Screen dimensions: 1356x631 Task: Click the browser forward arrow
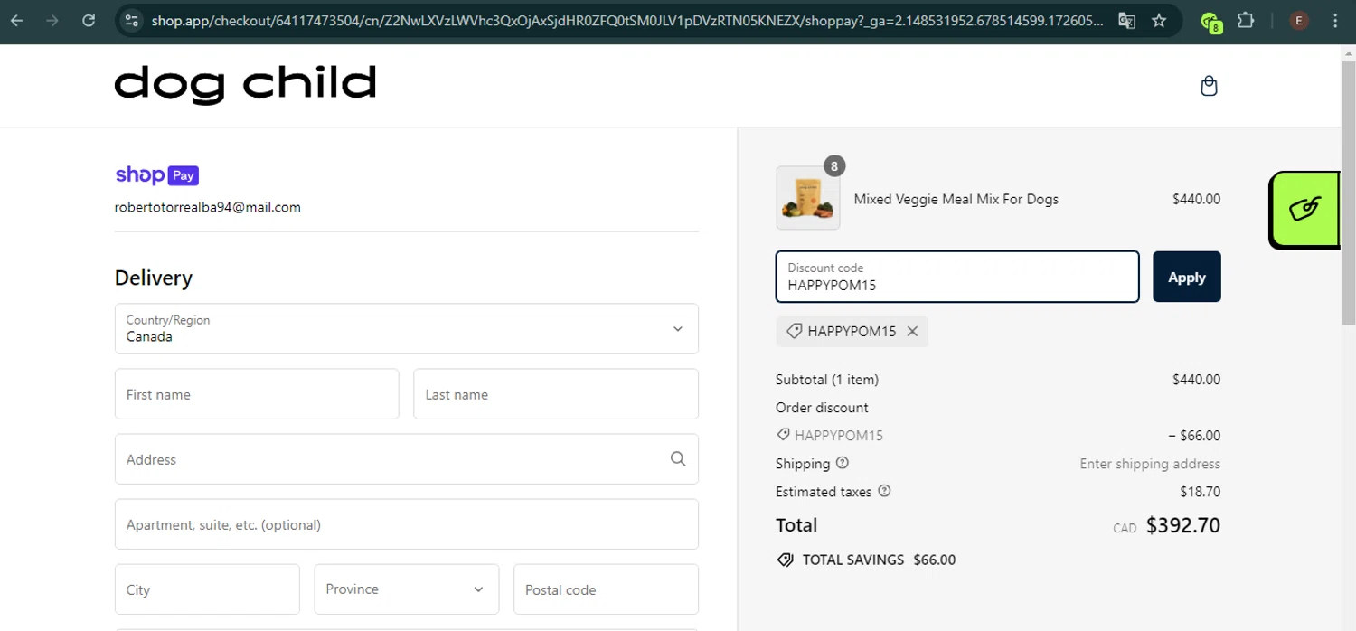[x=52, y=20]
